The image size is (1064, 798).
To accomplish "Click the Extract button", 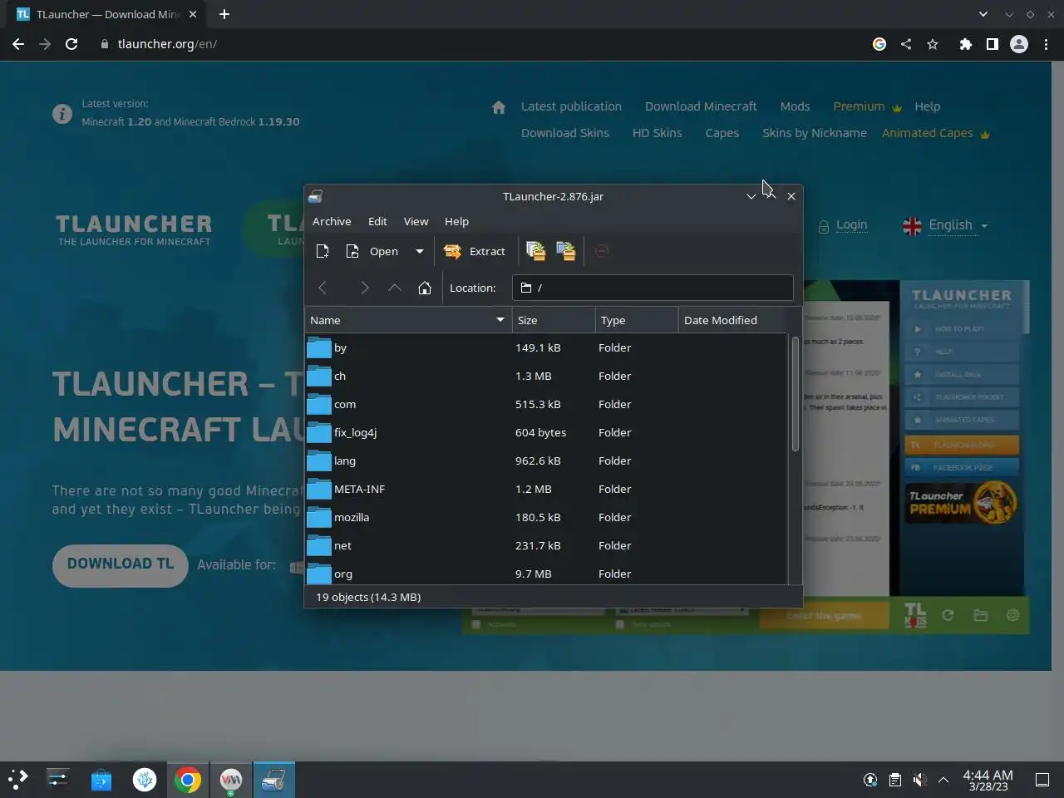I will click(x=475, y=251).
